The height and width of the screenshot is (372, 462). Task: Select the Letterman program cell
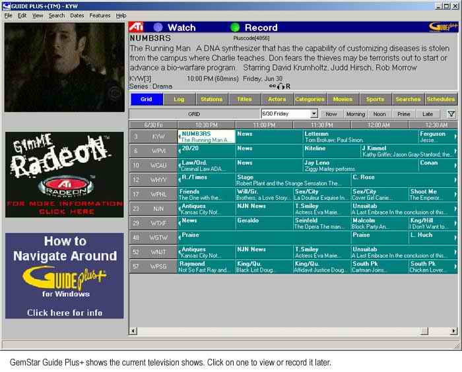(x=360, y=137)
